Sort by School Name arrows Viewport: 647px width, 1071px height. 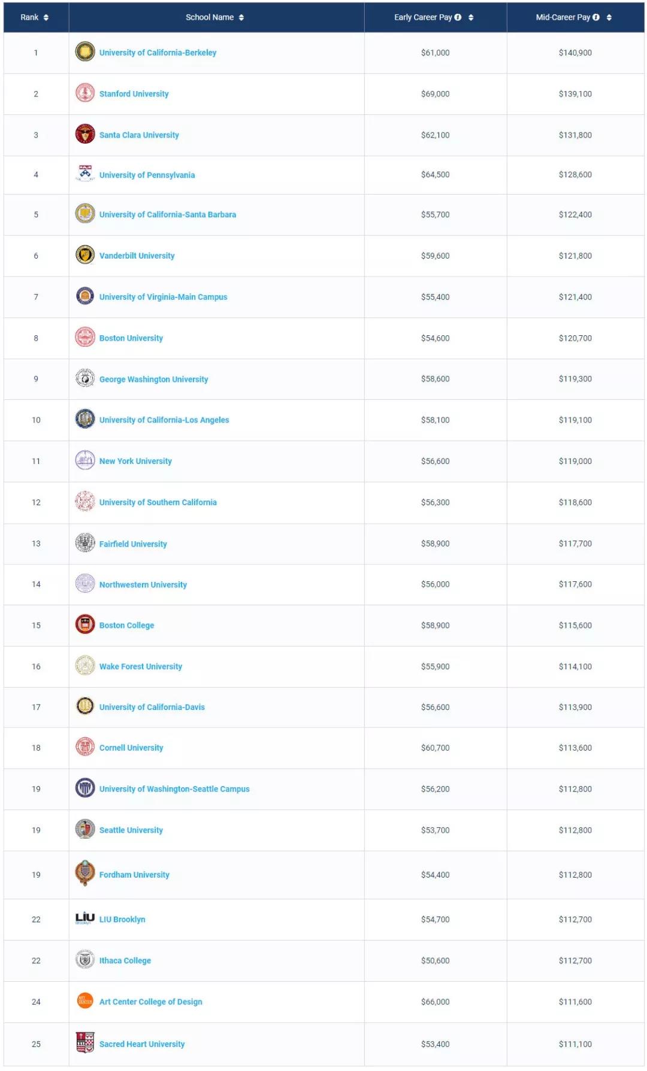point(241,17)
